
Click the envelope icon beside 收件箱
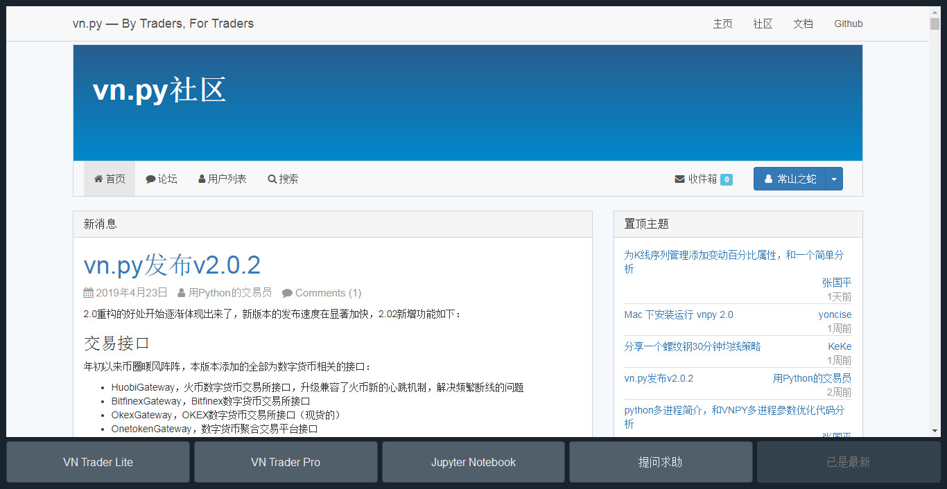679,179
